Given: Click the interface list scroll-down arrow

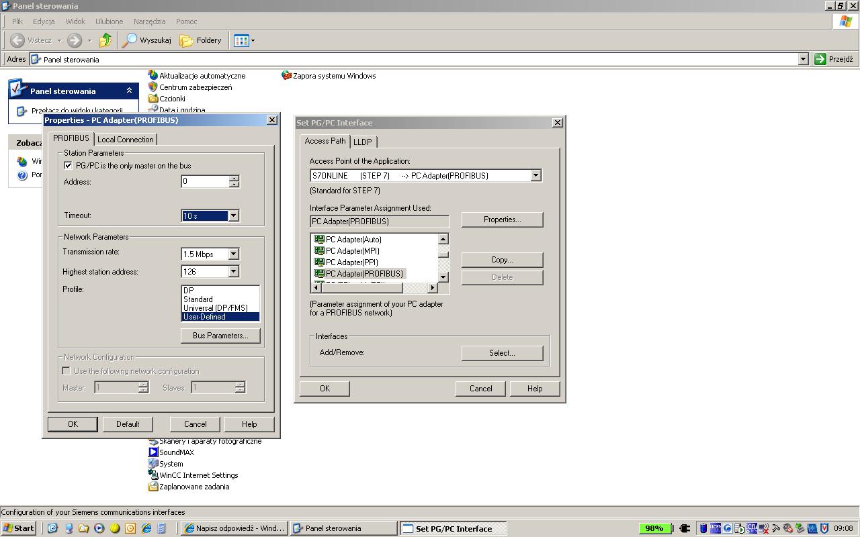Looking at the screenshot, I should 443,277.
